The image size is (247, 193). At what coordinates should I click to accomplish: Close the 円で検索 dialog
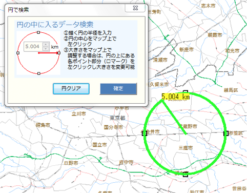135,8
